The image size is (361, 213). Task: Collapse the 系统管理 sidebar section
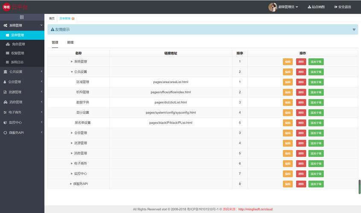[22, 26]
